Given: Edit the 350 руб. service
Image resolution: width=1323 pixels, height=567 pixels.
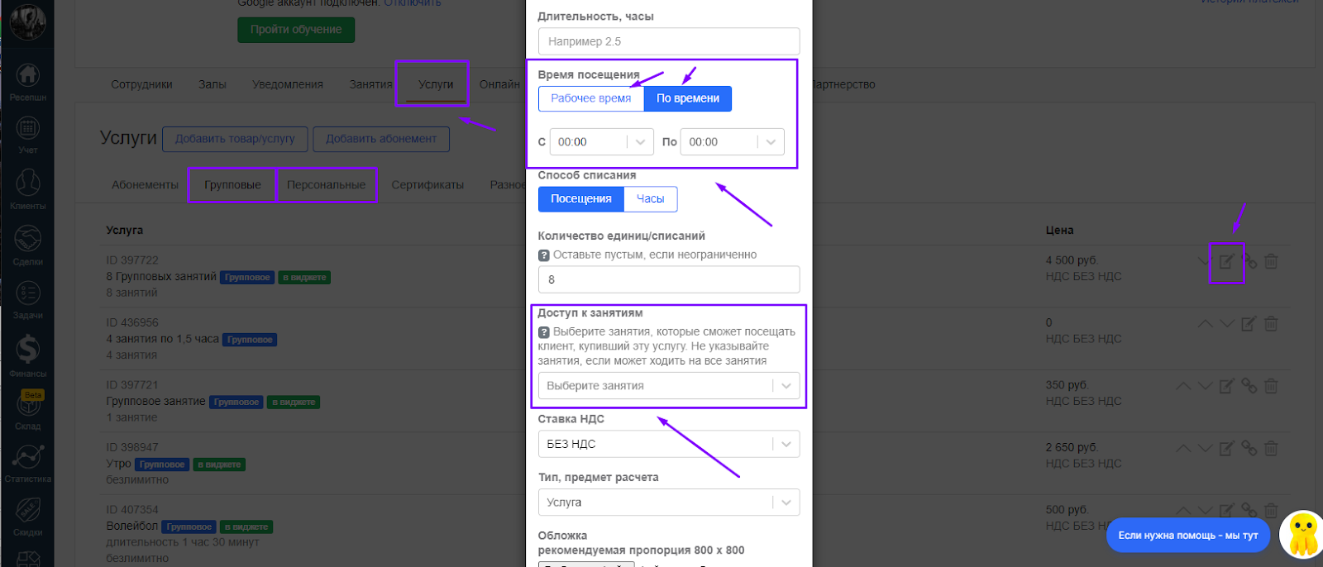Looking at the screenshot, I should tap(1226, 386).
